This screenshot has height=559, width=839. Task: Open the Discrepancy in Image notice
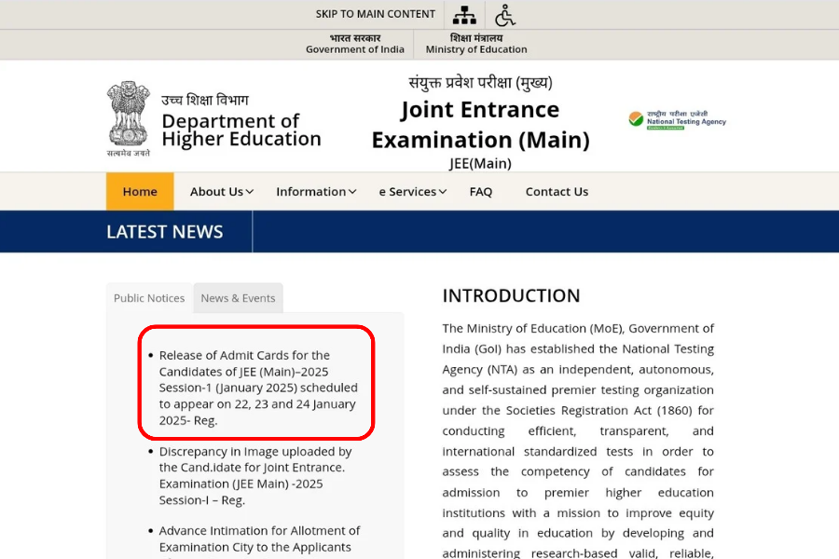tap(254, 476)
